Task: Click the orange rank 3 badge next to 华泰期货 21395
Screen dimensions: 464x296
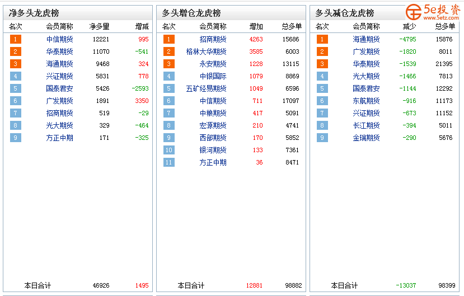Action: [x=322, y=64]
